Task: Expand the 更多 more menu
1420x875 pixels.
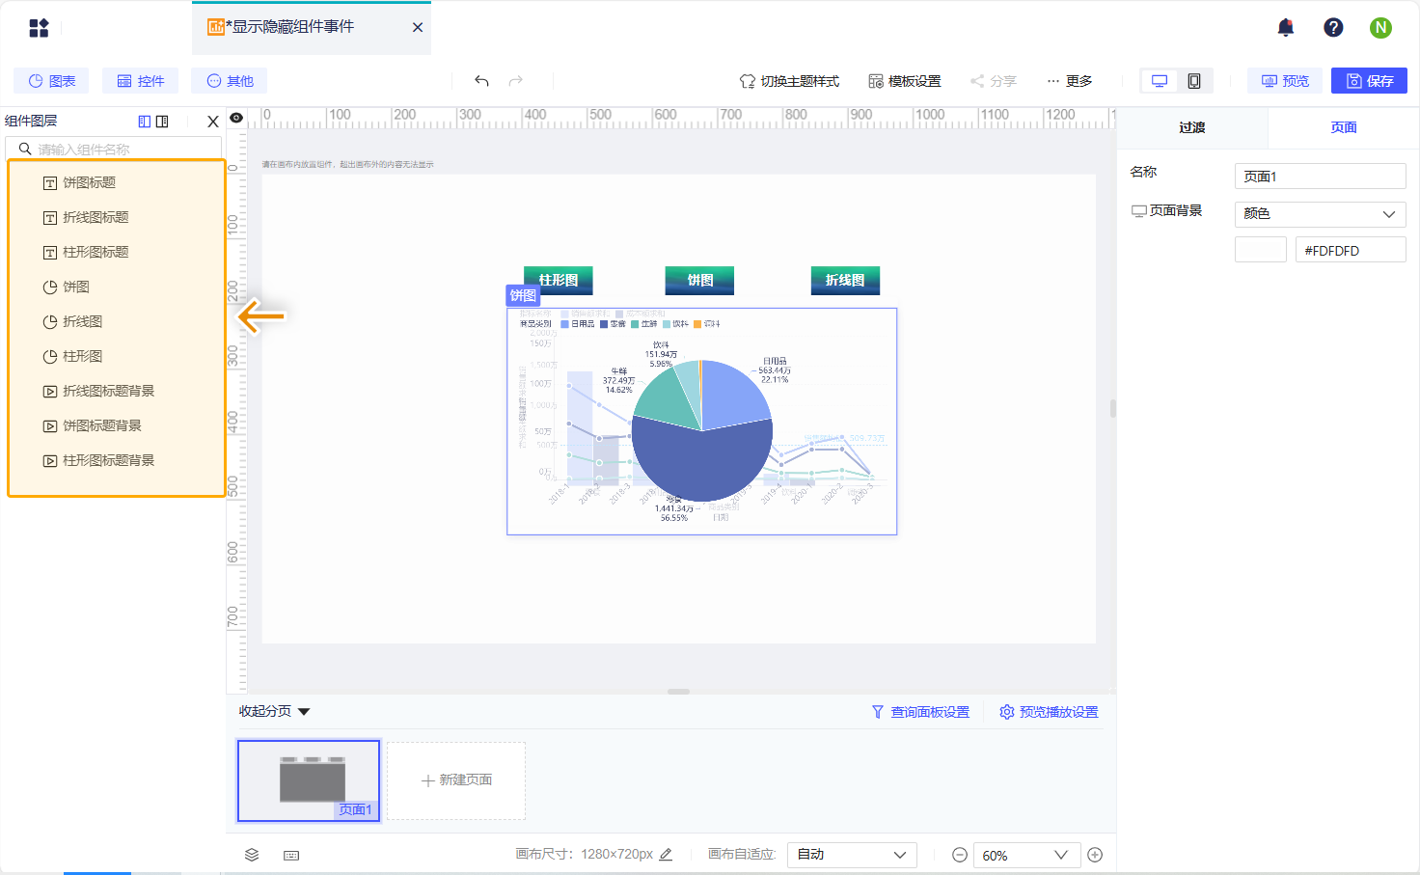Action: click(x=1070, y=81)
